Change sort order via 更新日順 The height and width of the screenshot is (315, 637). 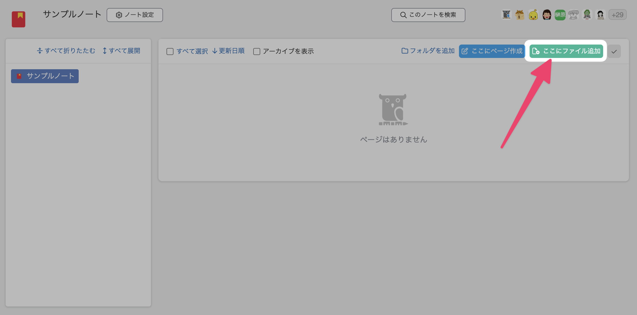coord(231,51)
